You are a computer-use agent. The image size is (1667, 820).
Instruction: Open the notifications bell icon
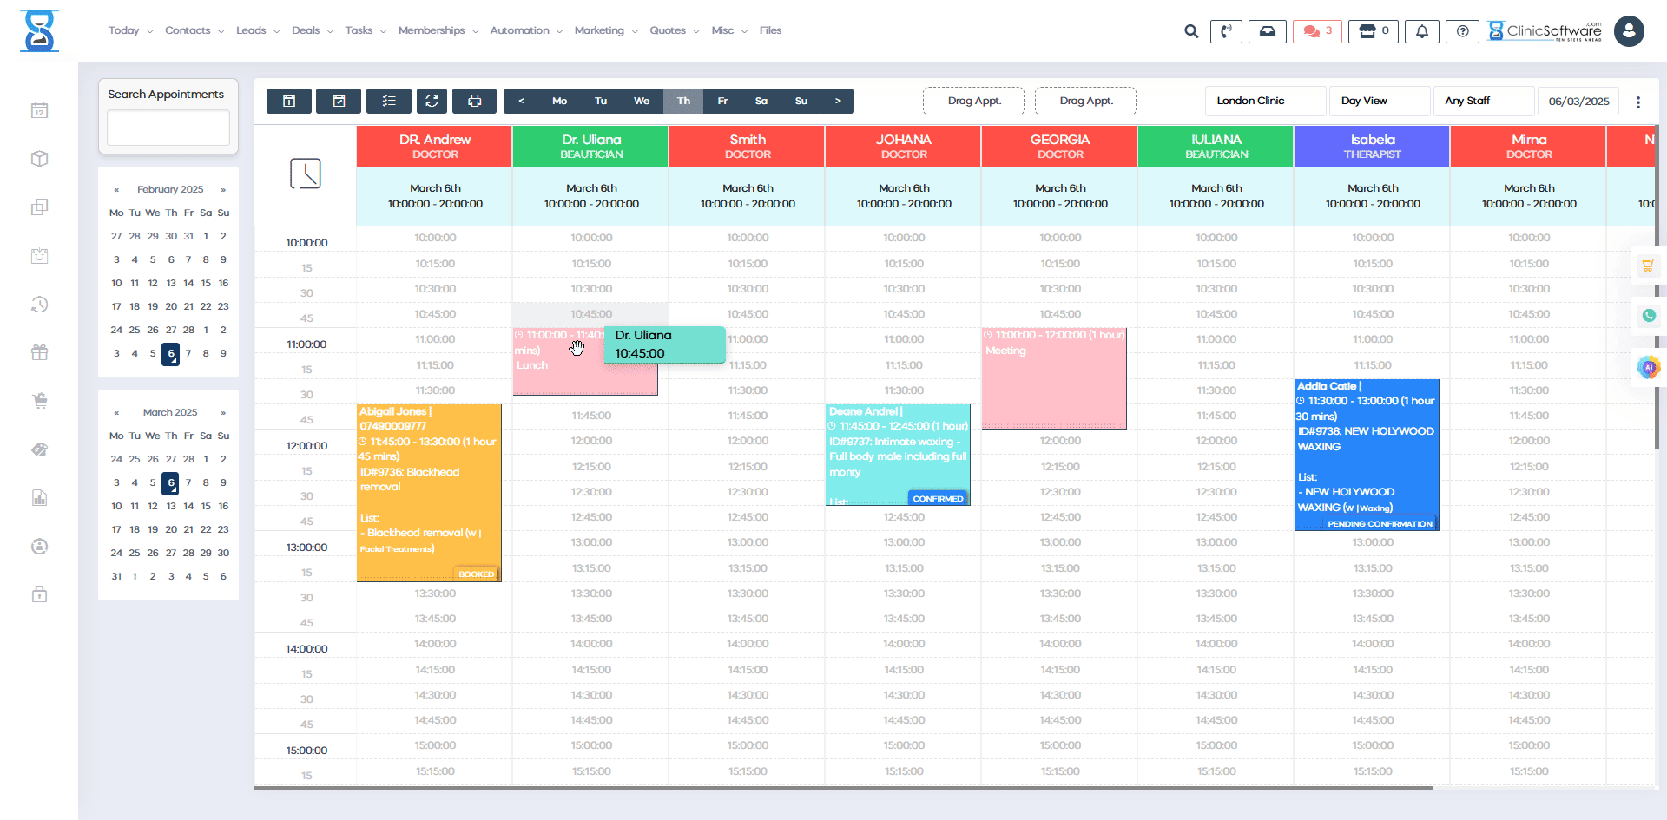coord(1421,31)
